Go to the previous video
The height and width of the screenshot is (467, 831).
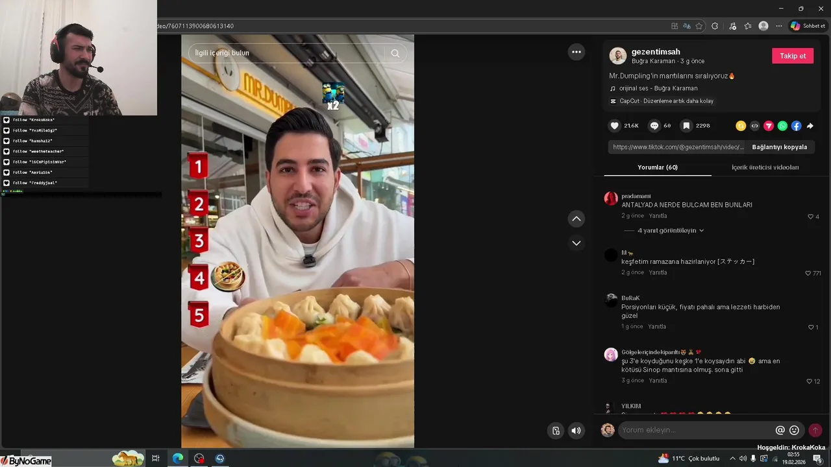click(x=577, y=219)
